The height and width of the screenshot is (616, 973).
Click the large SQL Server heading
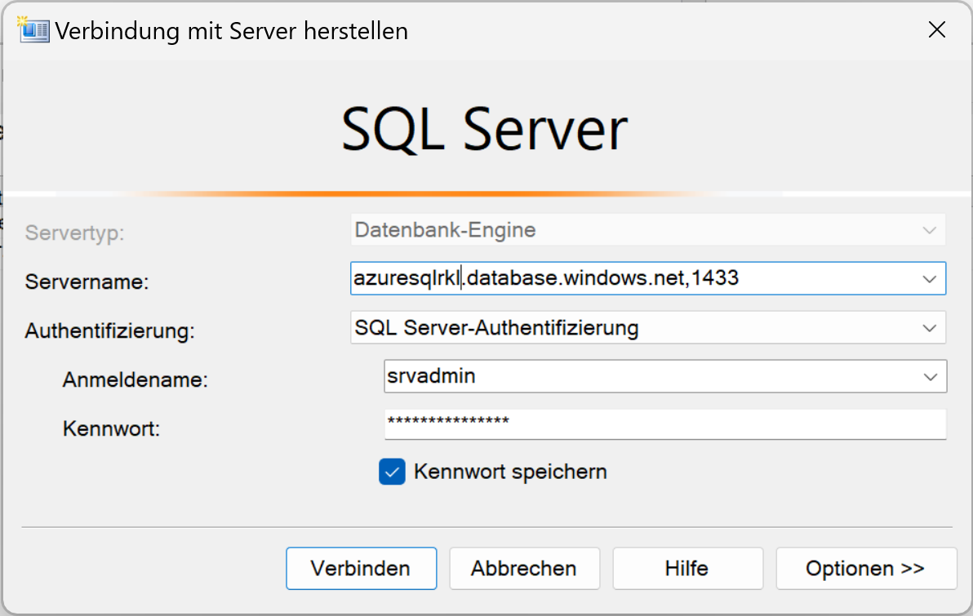(485, 129)
